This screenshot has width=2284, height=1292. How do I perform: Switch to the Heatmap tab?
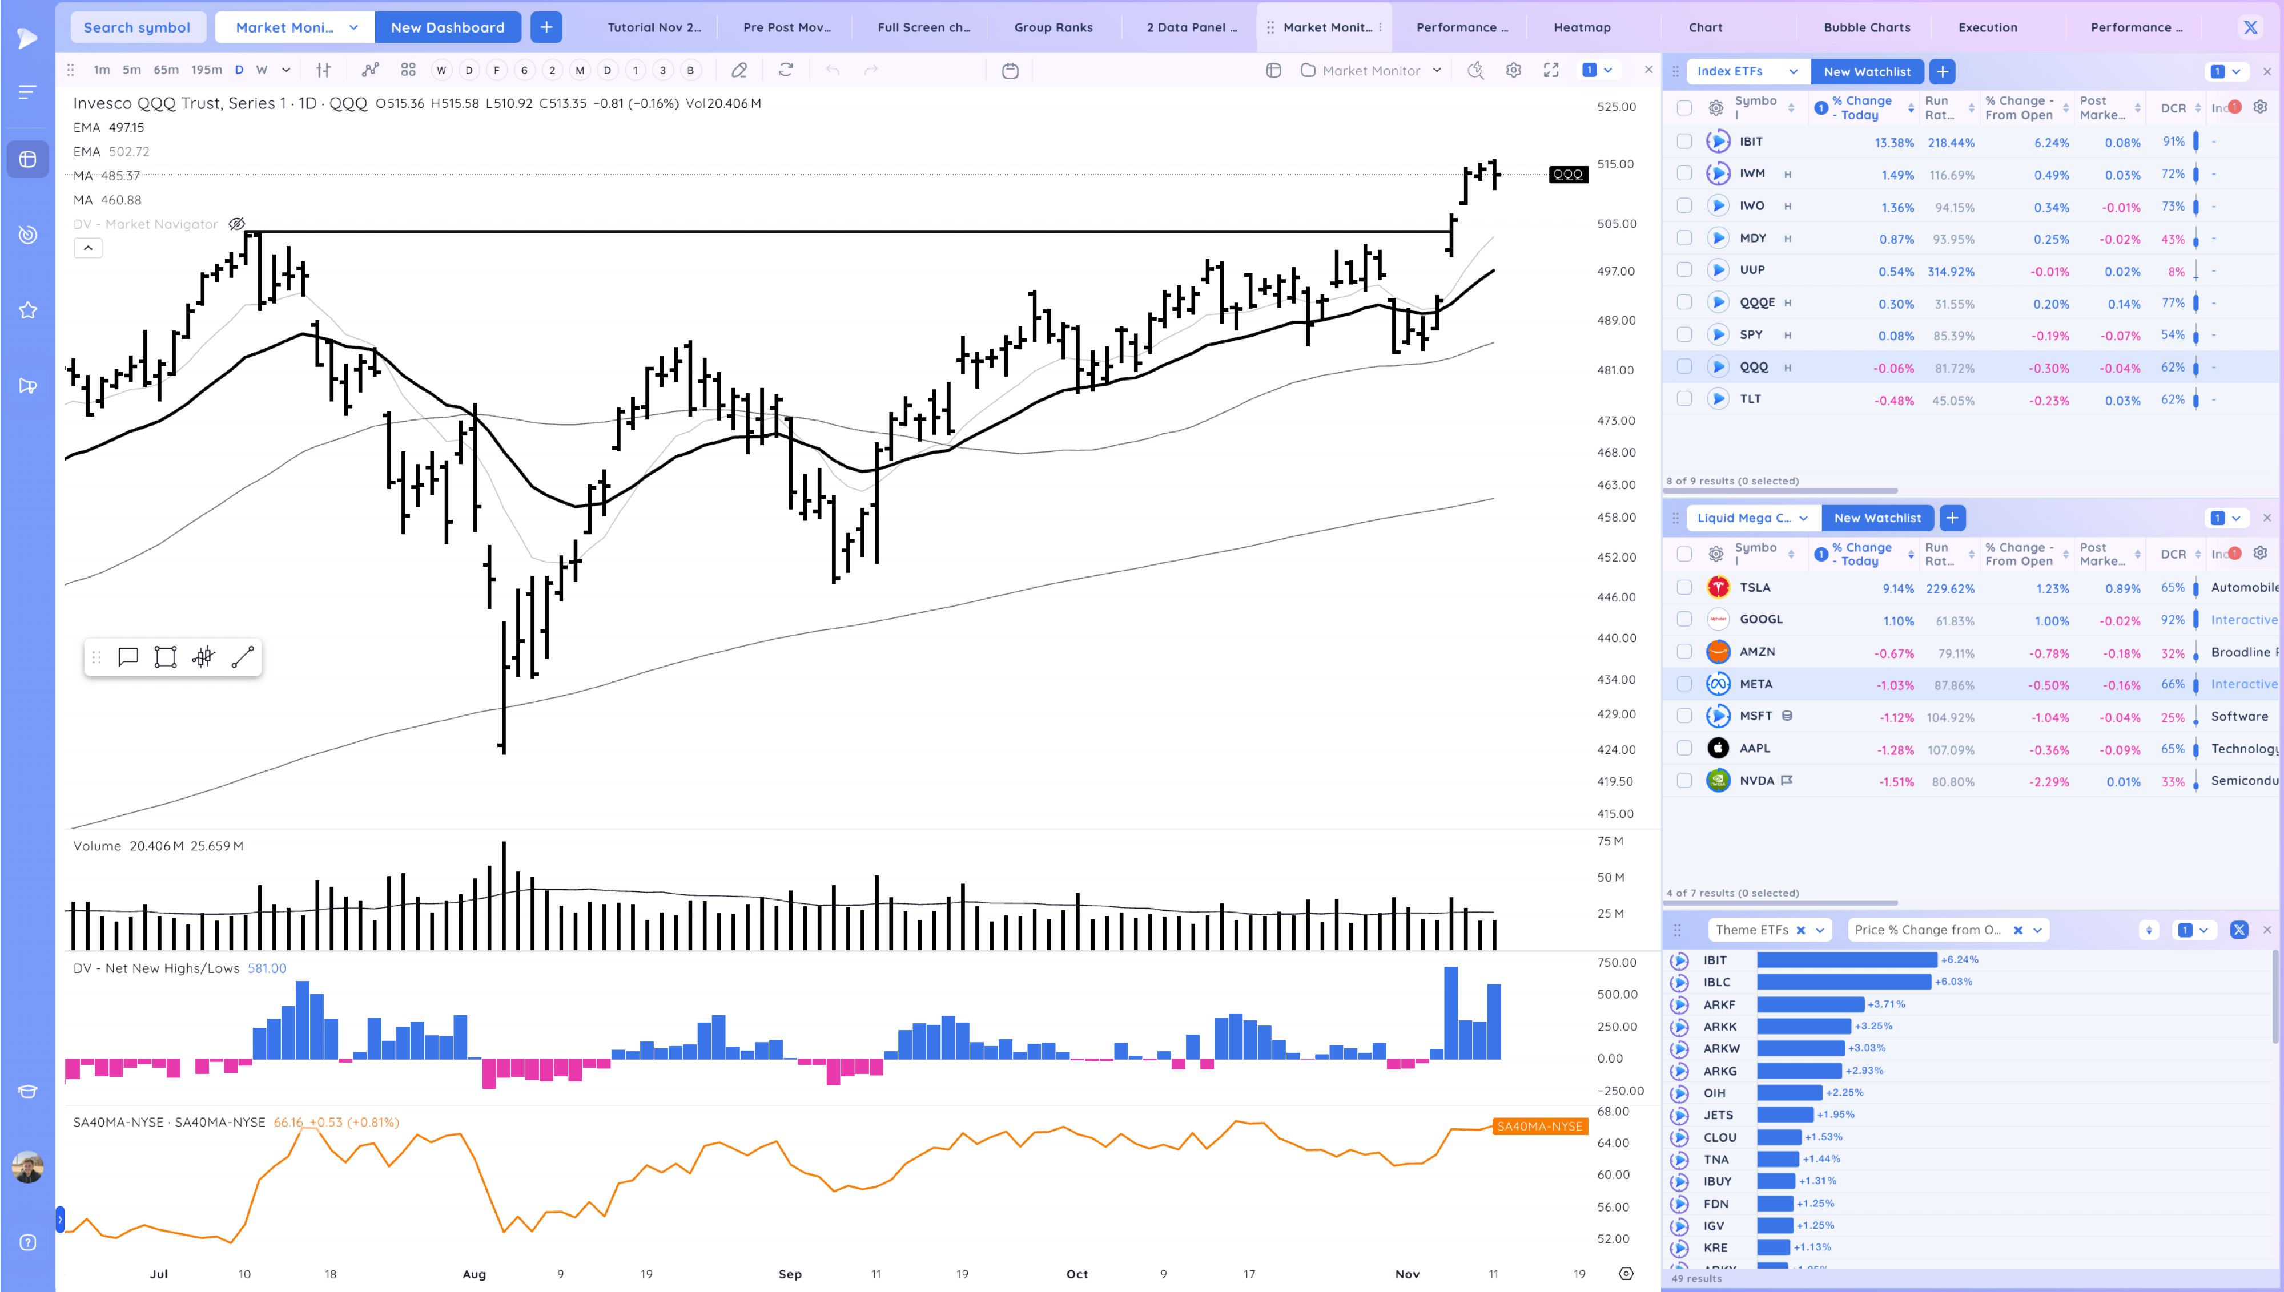pyautogui.click(x=1582, y=27)
